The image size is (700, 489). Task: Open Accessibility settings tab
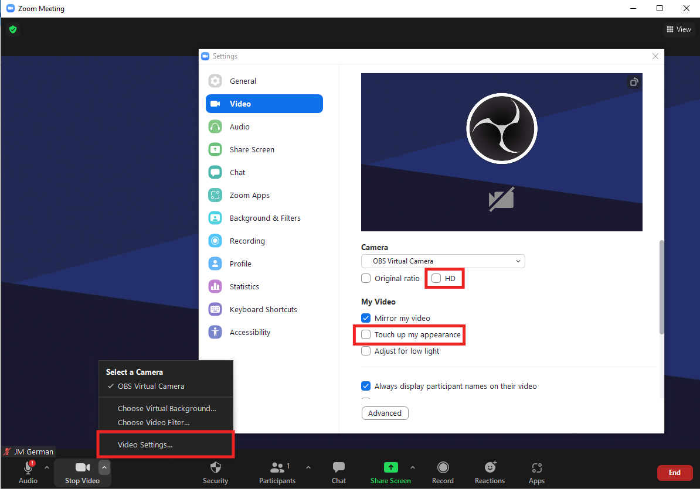[264, 332]
